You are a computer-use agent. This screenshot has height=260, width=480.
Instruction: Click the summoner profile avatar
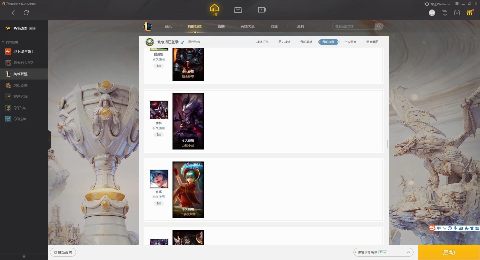tap(150, 42)
